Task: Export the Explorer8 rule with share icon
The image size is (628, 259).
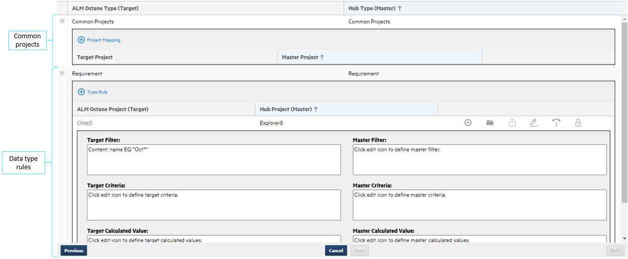Action: click(x=512, y=123)
